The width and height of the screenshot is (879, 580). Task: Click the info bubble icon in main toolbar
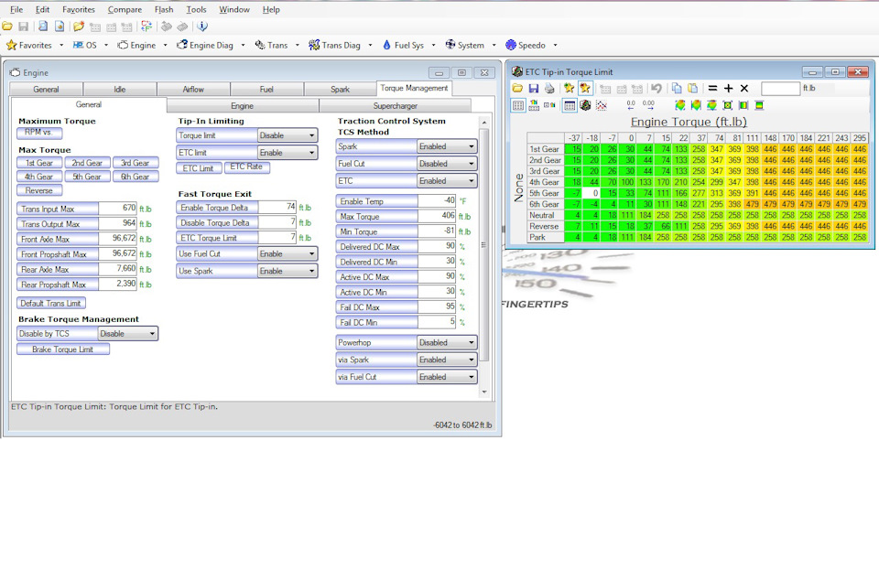[x=202, y=27]
